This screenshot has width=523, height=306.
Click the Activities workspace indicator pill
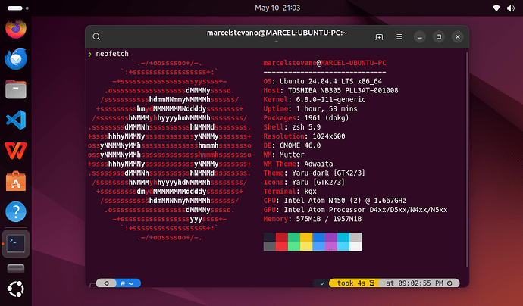tap(17, 8)
